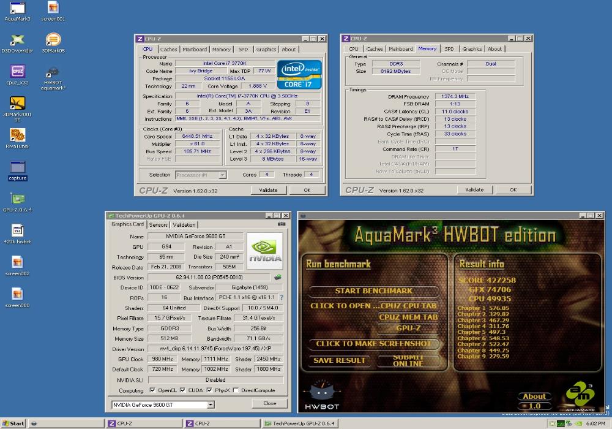Click the Intel Core i7 logo in CPU-Z
The image size is (612, 429).
[299, 75]
